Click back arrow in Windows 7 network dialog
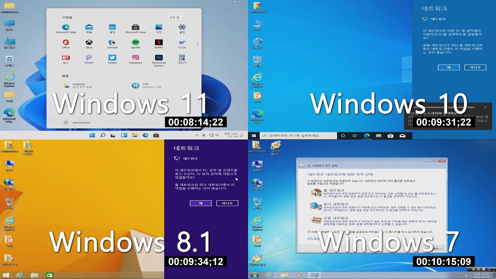496x279 pixels. [301, 165]
